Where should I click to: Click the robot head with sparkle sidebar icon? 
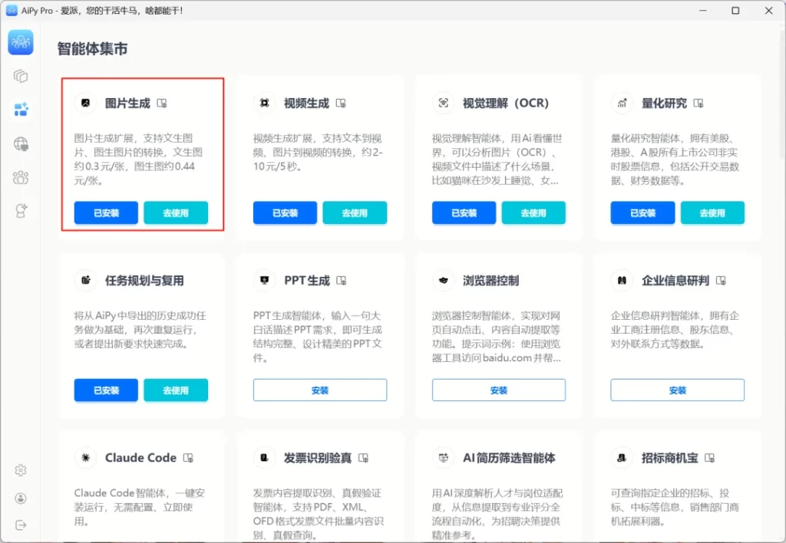click(x=21, y=212)
